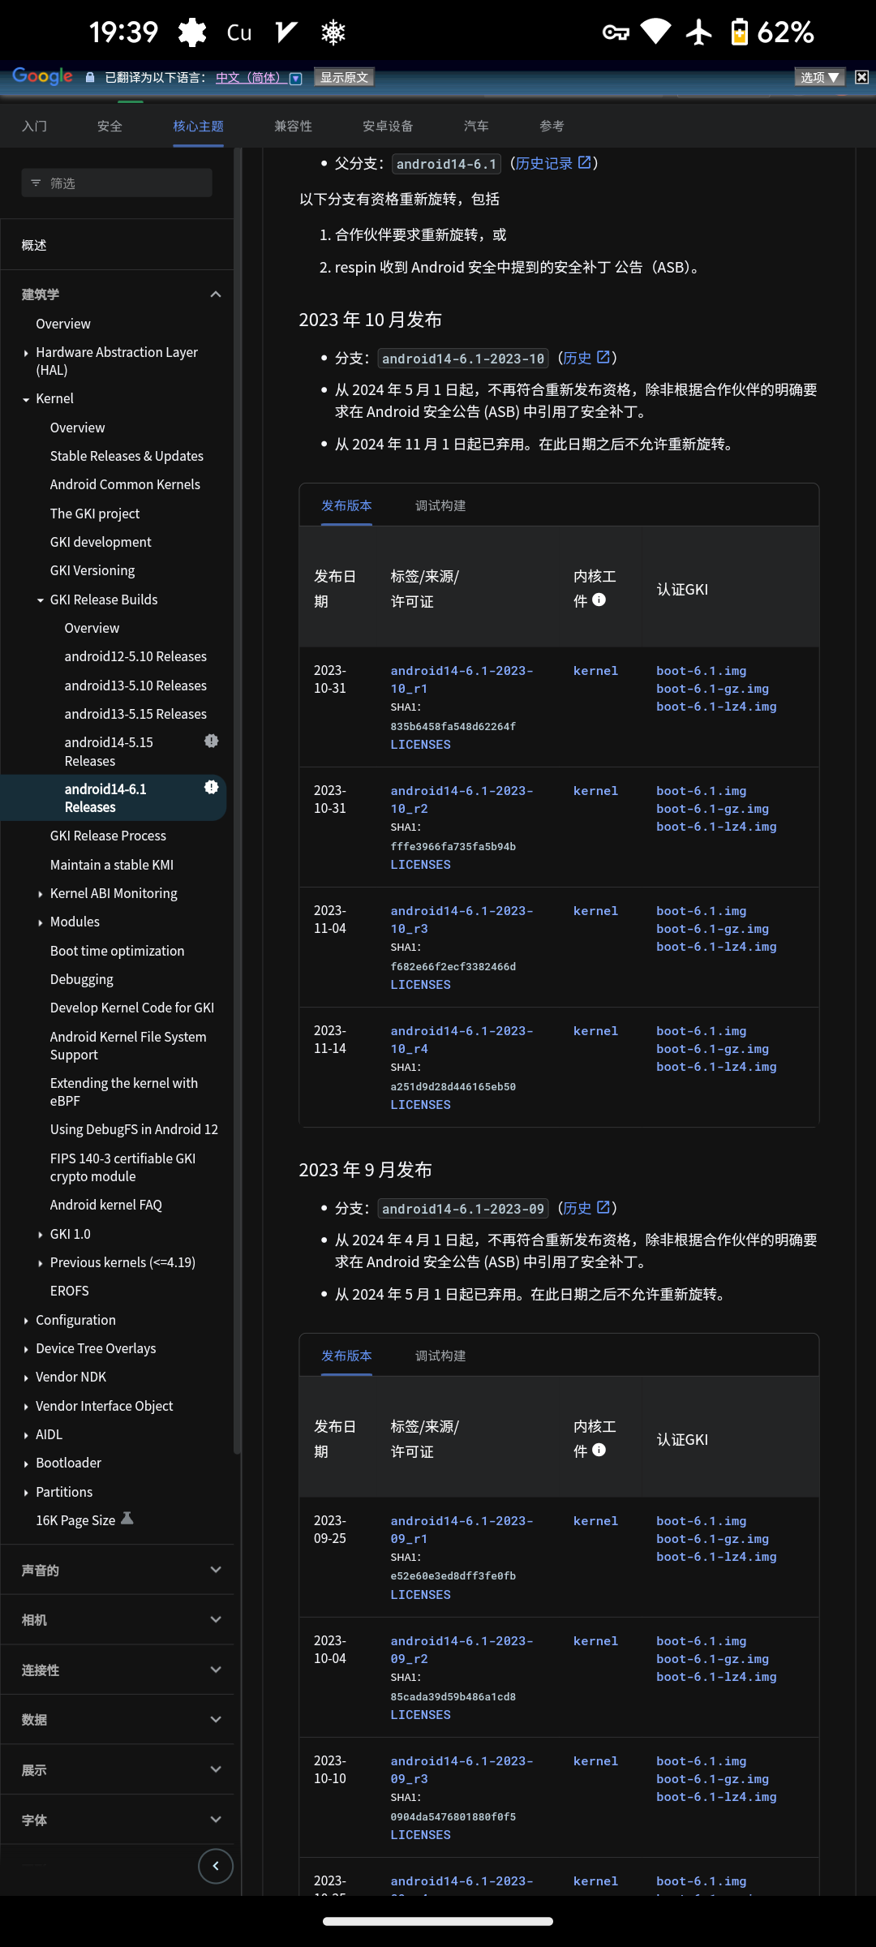Screen dimensions: 876x1947
Task: Expand the 声音的 sidebar section
Action: pyautogui.click(x=216, y=1570)
